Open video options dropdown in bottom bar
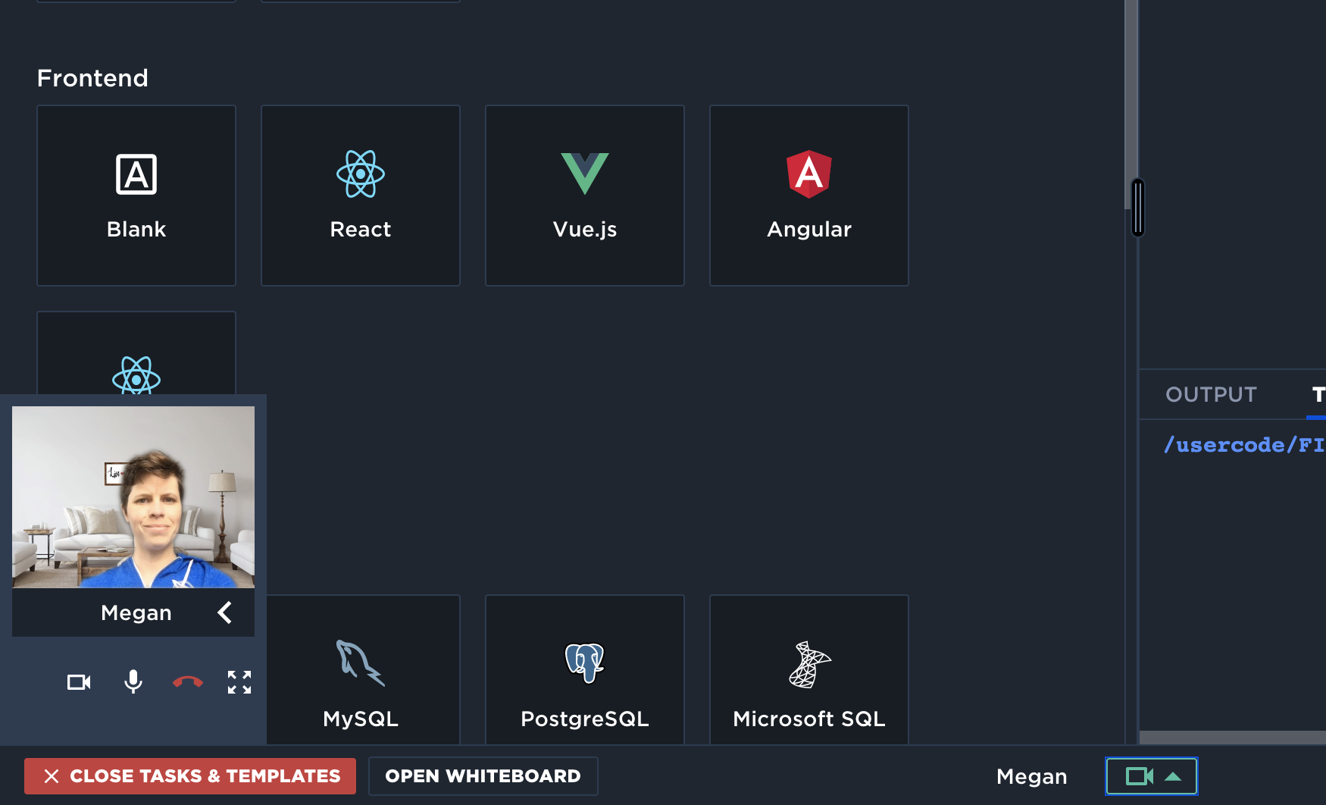1326x805 pixels. tap(1152, 776)
